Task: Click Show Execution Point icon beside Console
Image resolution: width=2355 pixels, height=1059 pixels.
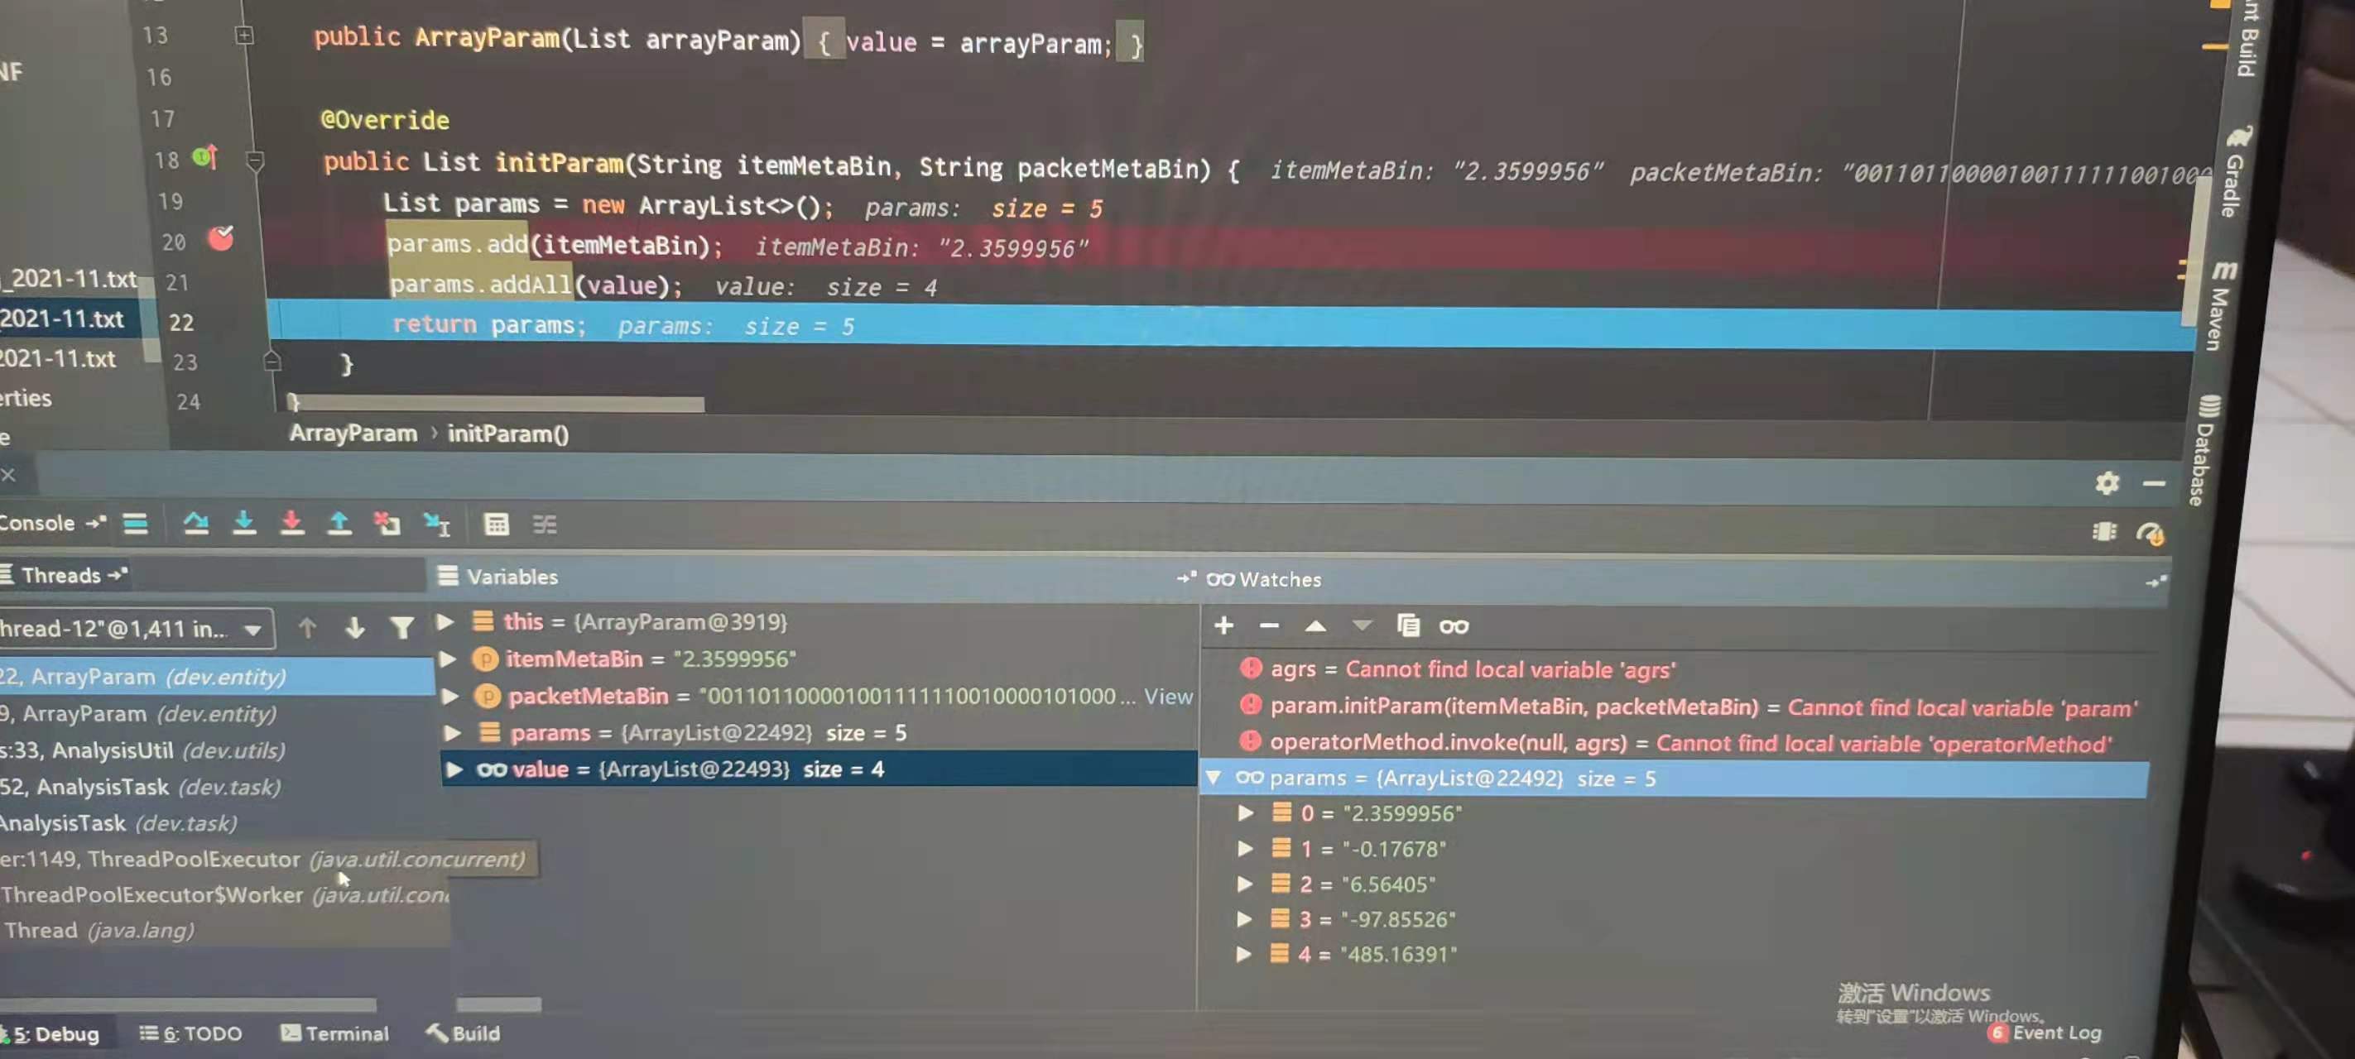Action: [135, 524]
